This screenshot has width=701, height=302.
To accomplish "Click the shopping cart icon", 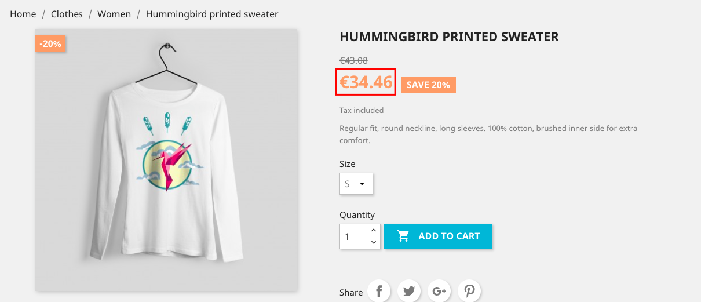I will pos(403,236).
